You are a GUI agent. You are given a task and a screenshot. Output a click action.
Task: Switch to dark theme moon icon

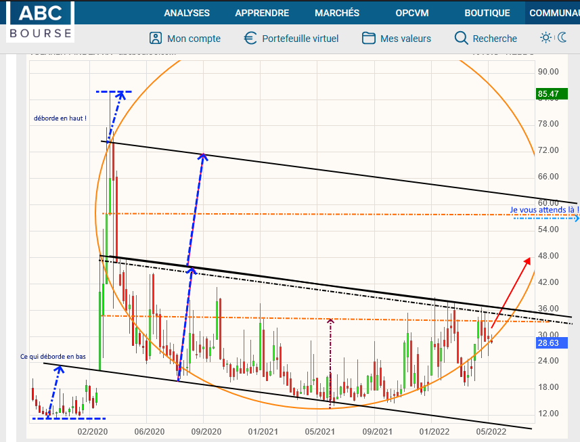tap(562, 37)
